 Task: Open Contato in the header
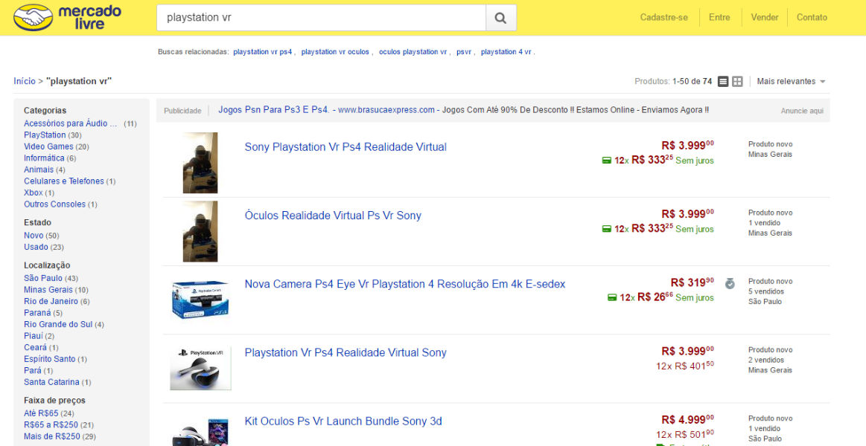[812, 17]
